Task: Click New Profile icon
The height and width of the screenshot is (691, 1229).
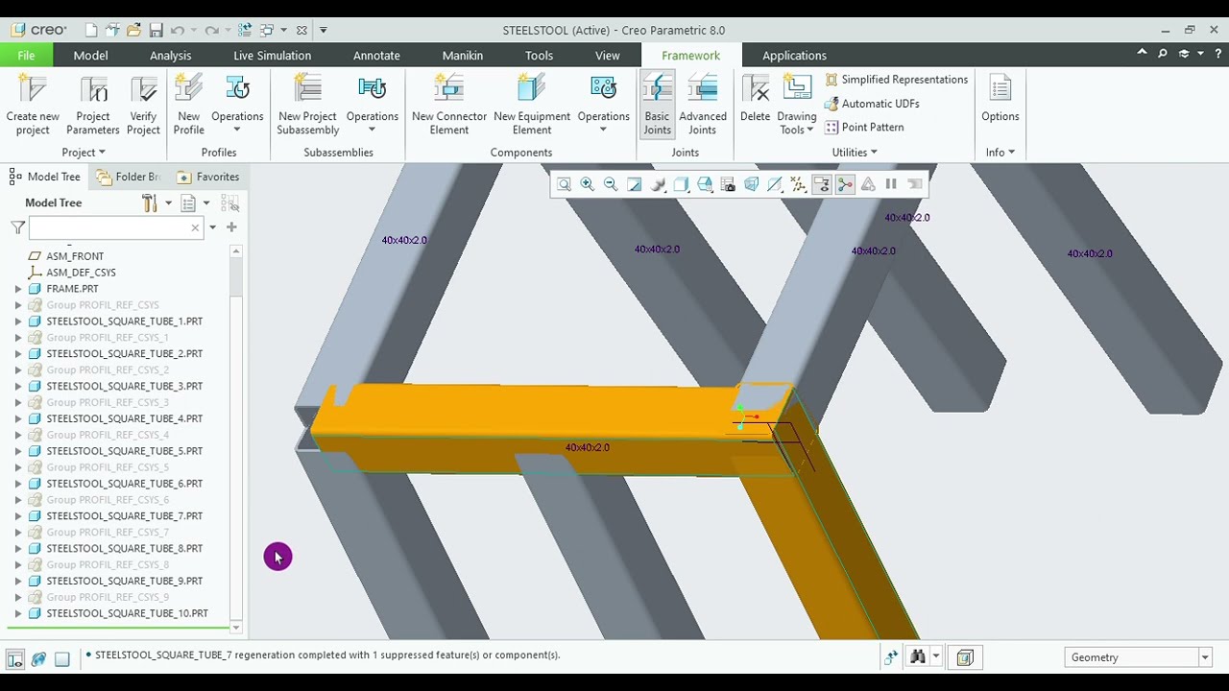Action: click(188, 89)
